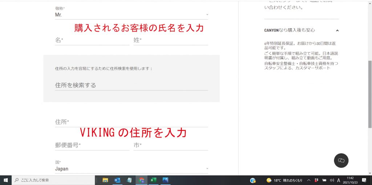The height and width of the screenshot is (185, 372).
Task: Open File Explorer from the taskbar
Action: pyautogui.click(x=105, y=180)
